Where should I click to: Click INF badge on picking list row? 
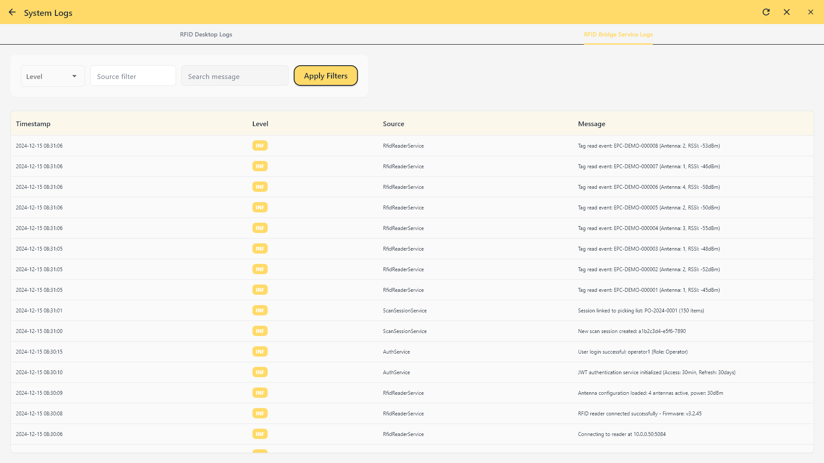point(260,311)
